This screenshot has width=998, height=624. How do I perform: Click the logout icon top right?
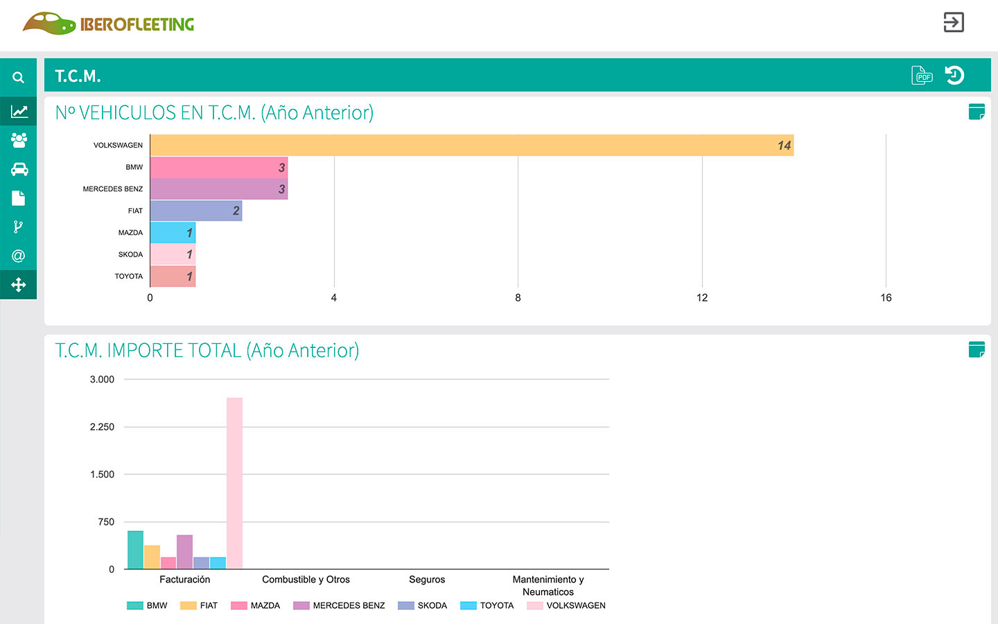(954, 22)
